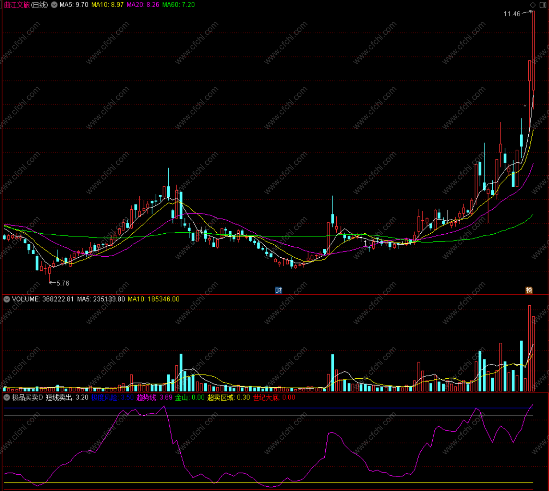Select the 极度风险: 3.50 value

coord(113,398)
